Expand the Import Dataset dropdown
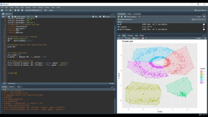Image resolution: width=208 pixels, height=117 pixels. click(131, 17)
